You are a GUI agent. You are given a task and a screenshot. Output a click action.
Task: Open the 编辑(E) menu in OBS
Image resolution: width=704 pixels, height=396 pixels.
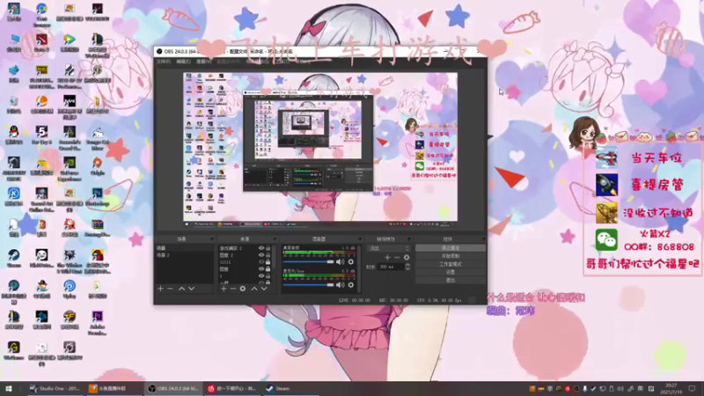pyautogui.click(x=183, y=62)
